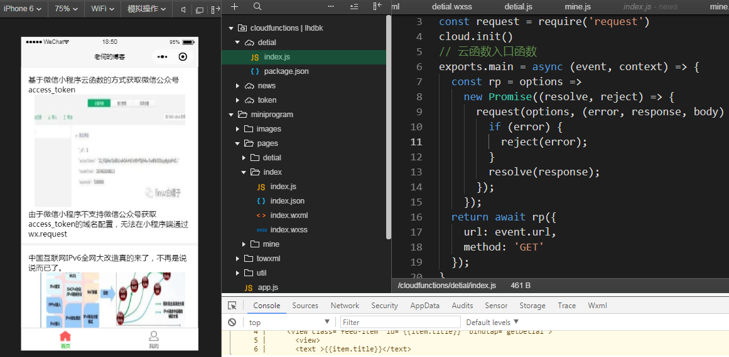Click the hide file panel arrow icon
Screen dimensions: 729x357
point(377,6)
